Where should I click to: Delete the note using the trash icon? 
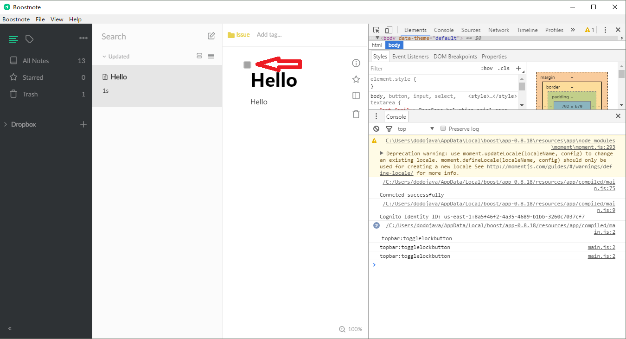356,115
